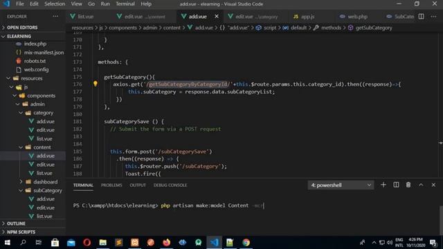Open Sublime Text from taskbar
Image resolution: width=443 pixels, height=249 pixels.
pos(118,243)
